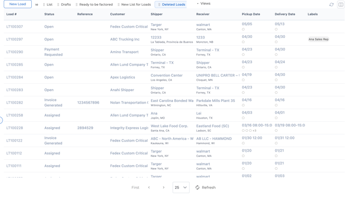Go to previous page arrow
The height and width of the screenshot is (201, 349).
tap(149, 187)
